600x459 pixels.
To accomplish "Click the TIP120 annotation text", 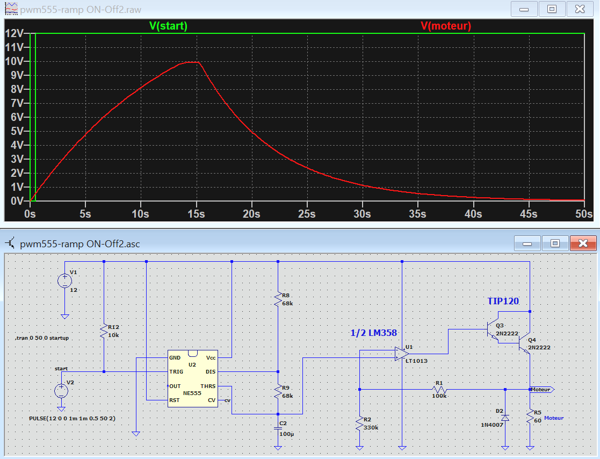I will [x=503, y=301].
